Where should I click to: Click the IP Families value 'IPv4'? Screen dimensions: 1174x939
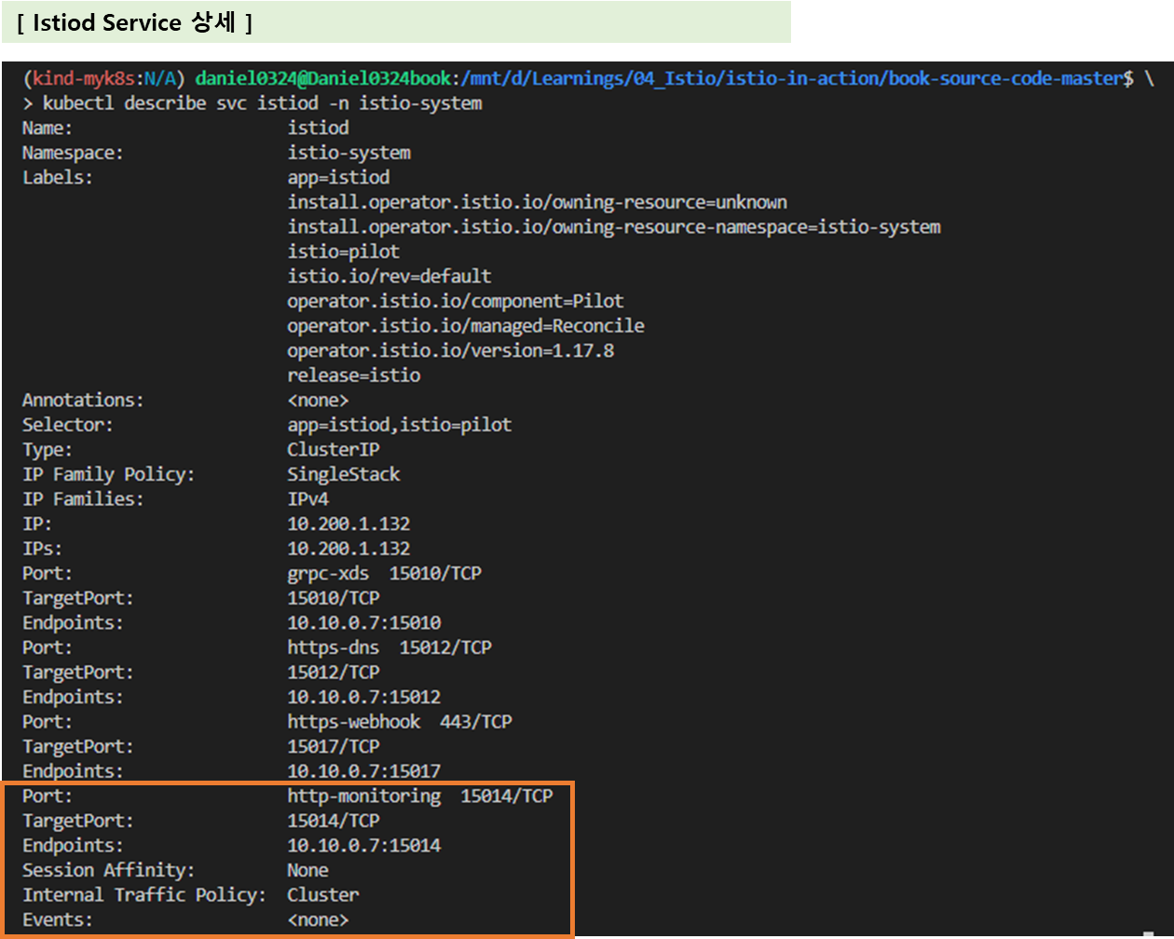(307, 498)
